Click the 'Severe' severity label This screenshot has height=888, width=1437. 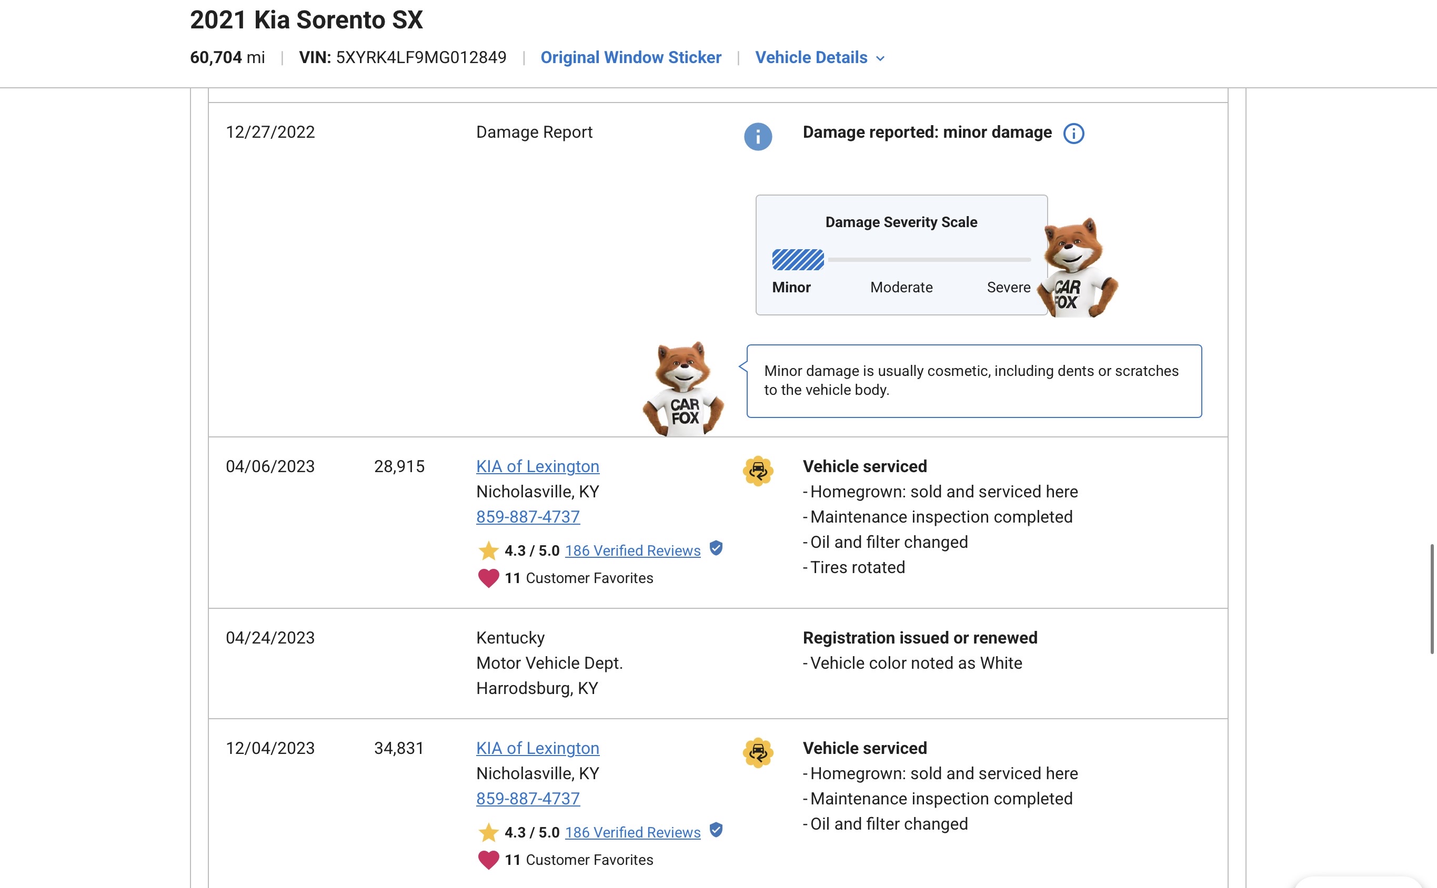1009,287
